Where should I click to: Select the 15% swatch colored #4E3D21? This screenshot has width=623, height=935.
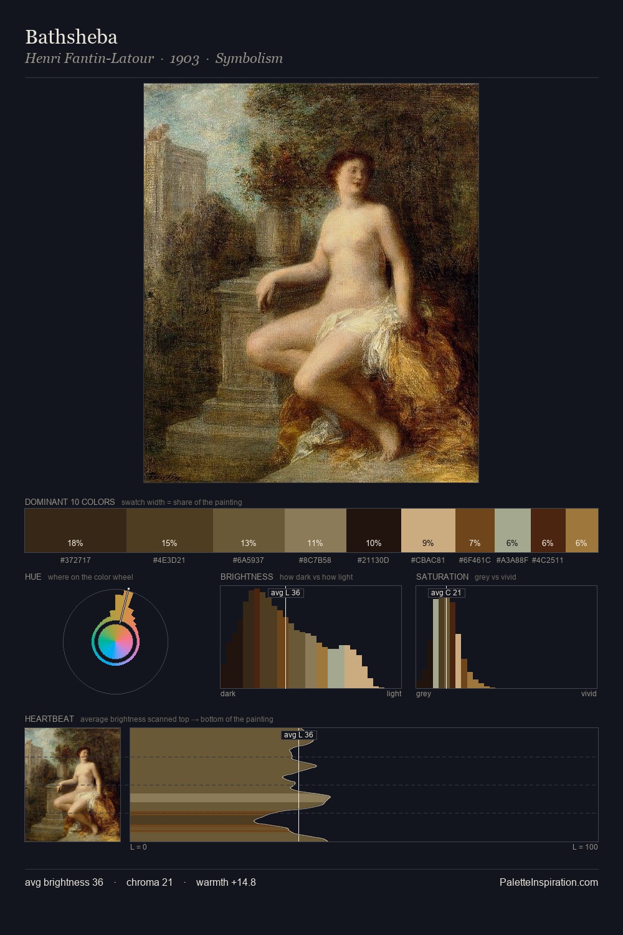point(169,530)
